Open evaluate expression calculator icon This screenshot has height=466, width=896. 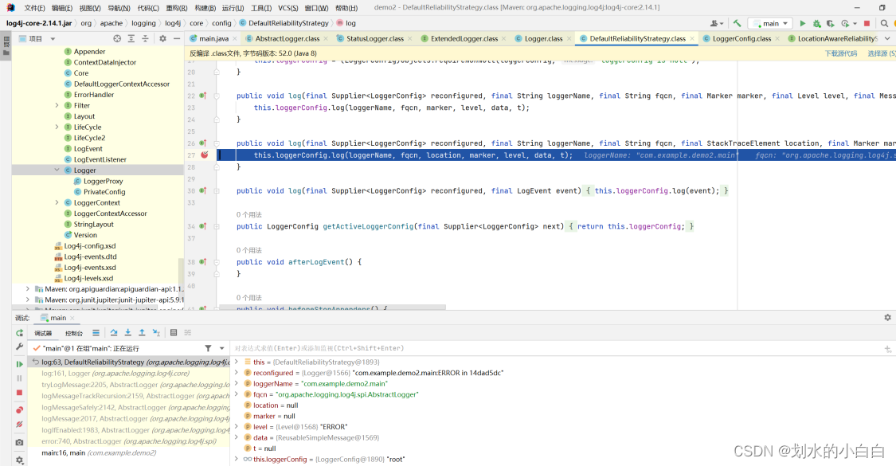pos(174,333)
